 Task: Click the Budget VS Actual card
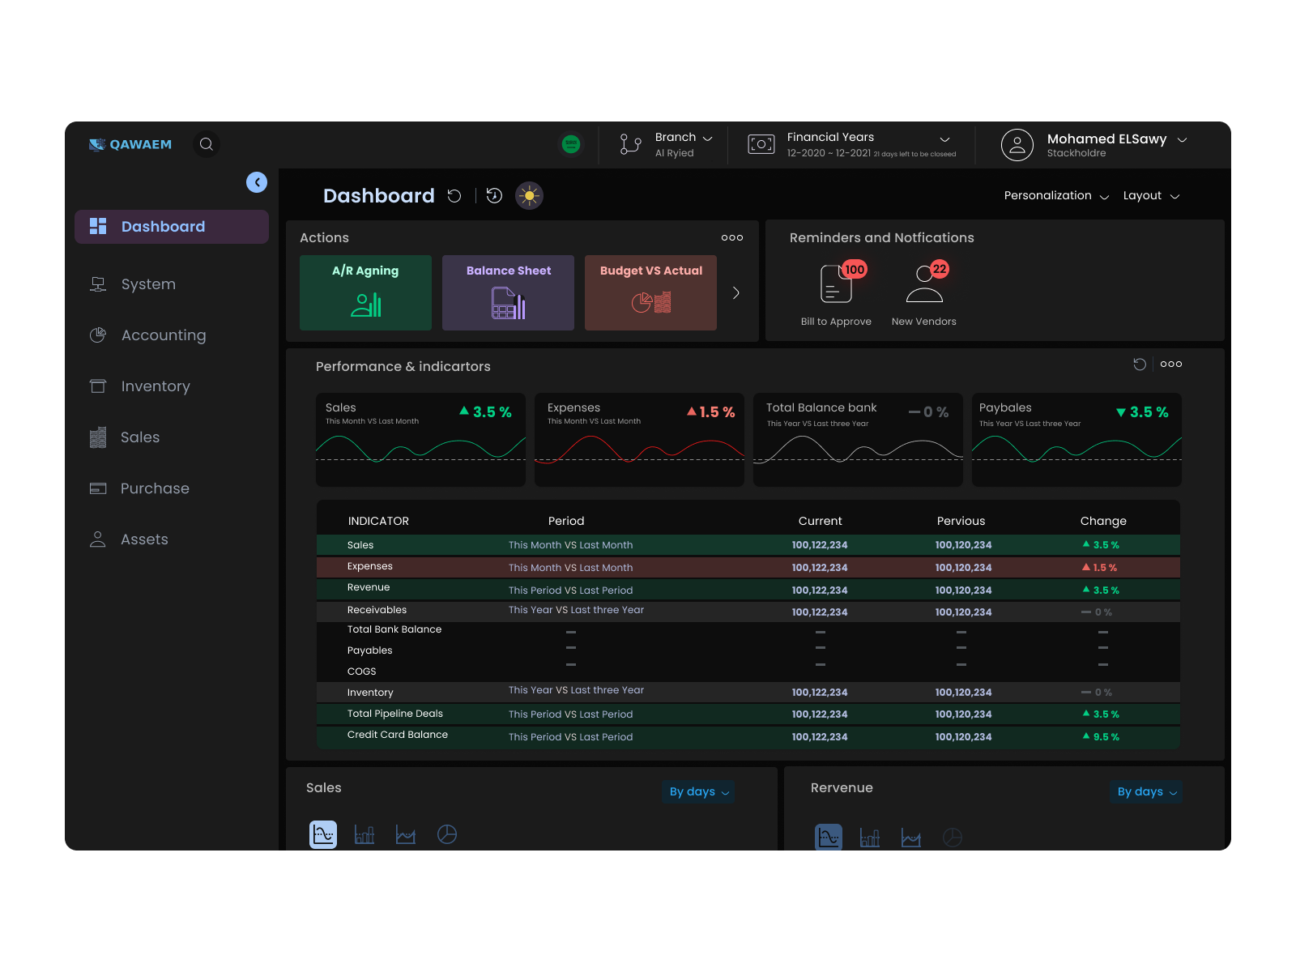pos(650,292)
